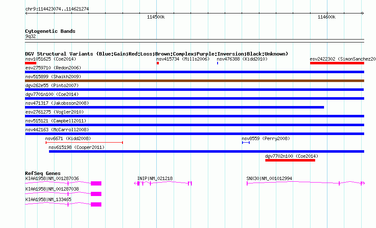Image resolution: width=376 pixels, height=228 pixels.
Task: Select the blue nsv442163 gain bar
Action: point(194,134)
